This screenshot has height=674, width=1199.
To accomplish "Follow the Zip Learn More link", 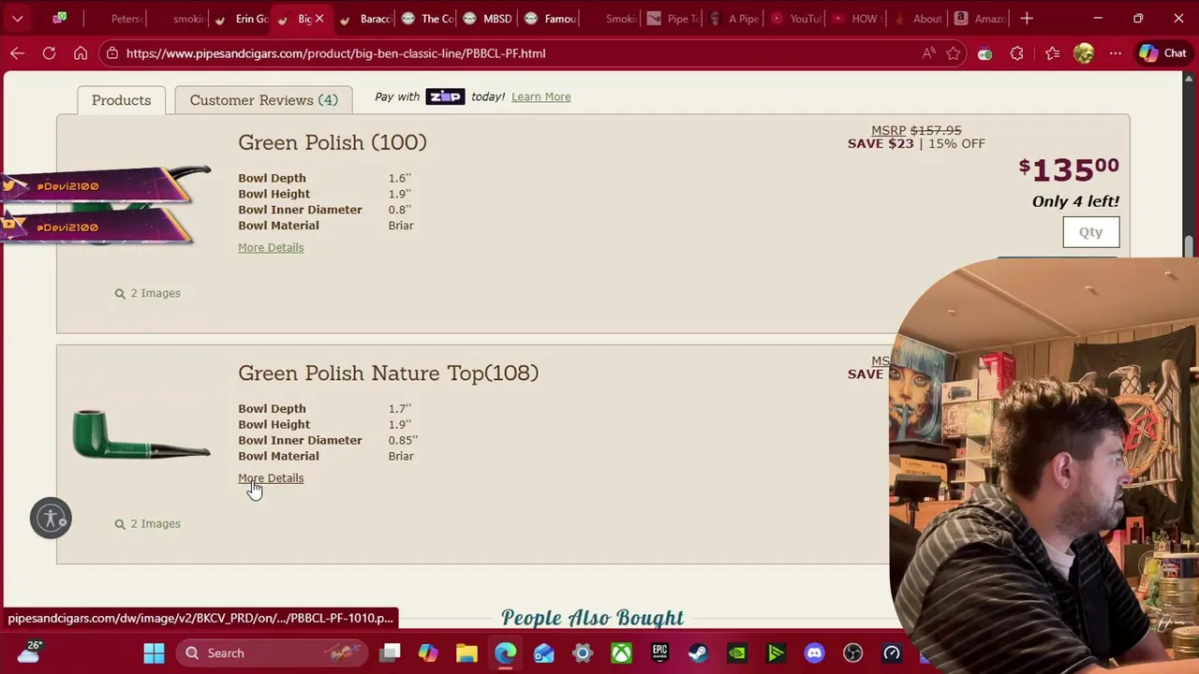I will 540,96.
